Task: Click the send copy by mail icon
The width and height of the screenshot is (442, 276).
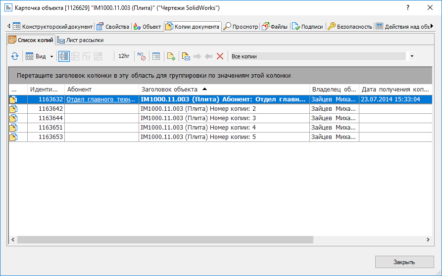Action: 186,56
